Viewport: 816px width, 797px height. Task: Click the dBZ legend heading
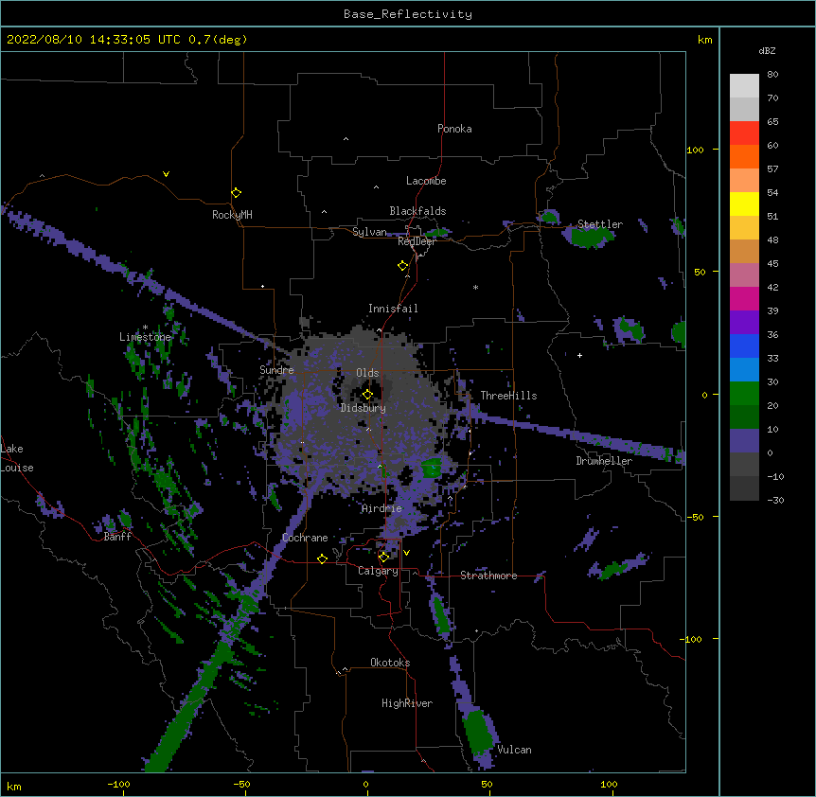click(767, 50)
